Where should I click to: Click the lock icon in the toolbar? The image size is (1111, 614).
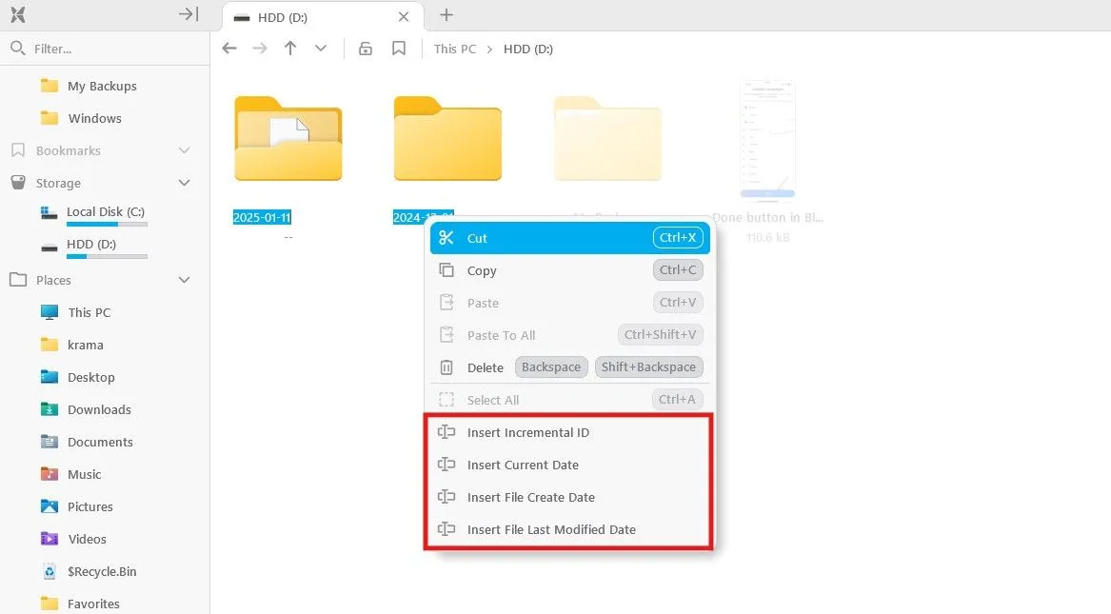[366, 49]
